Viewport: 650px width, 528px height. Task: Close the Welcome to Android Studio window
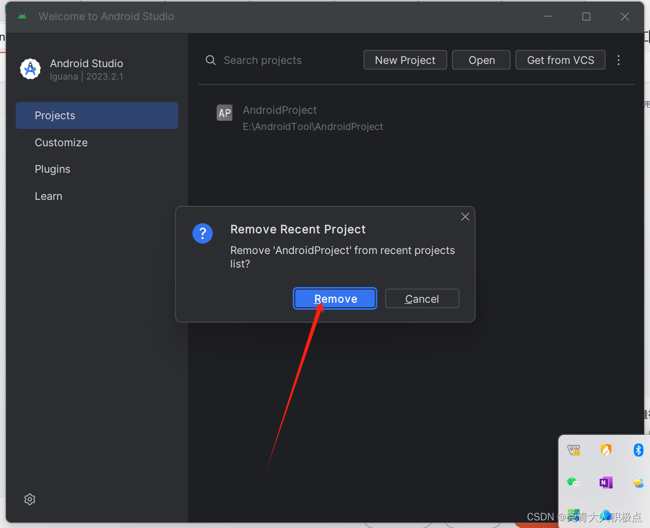[x=625, y=17]
